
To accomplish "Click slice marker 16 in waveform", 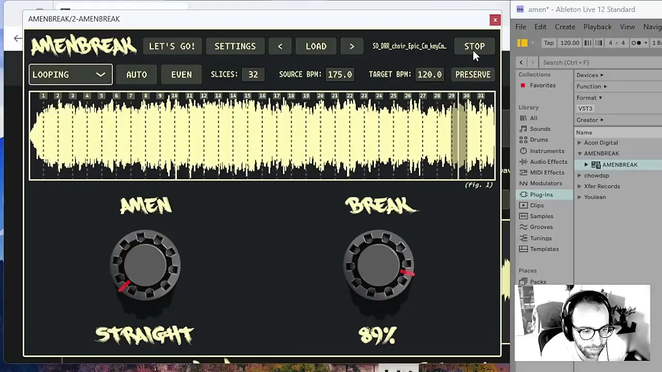I will tap(262, 96).
